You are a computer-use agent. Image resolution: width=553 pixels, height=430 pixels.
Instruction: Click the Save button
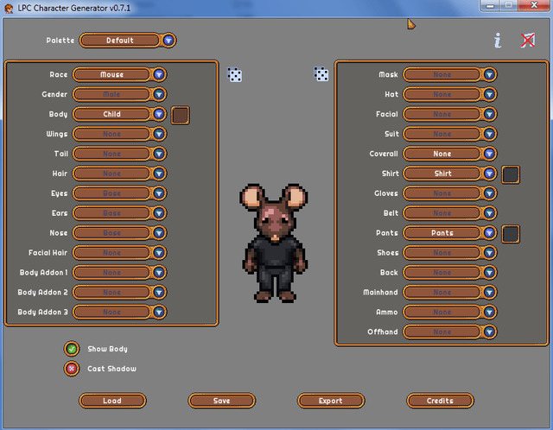coord(222,401)
